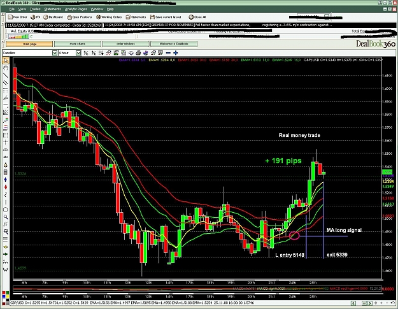This screenshot has width=398, height=309.
Task: Open the 4 hour timeframe dropdown
Action: pos(78,53)
